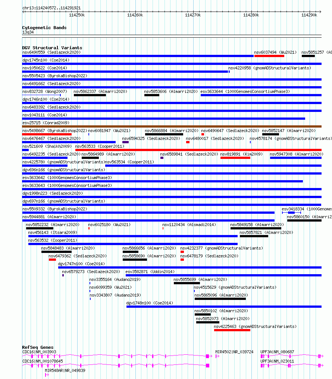Click nsv5944881 (Almarri2020) label

pos(49,217)
